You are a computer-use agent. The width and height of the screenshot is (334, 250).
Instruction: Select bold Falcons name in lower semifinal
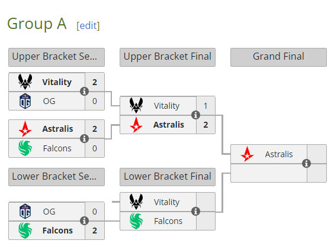click(x=57, y=230)
